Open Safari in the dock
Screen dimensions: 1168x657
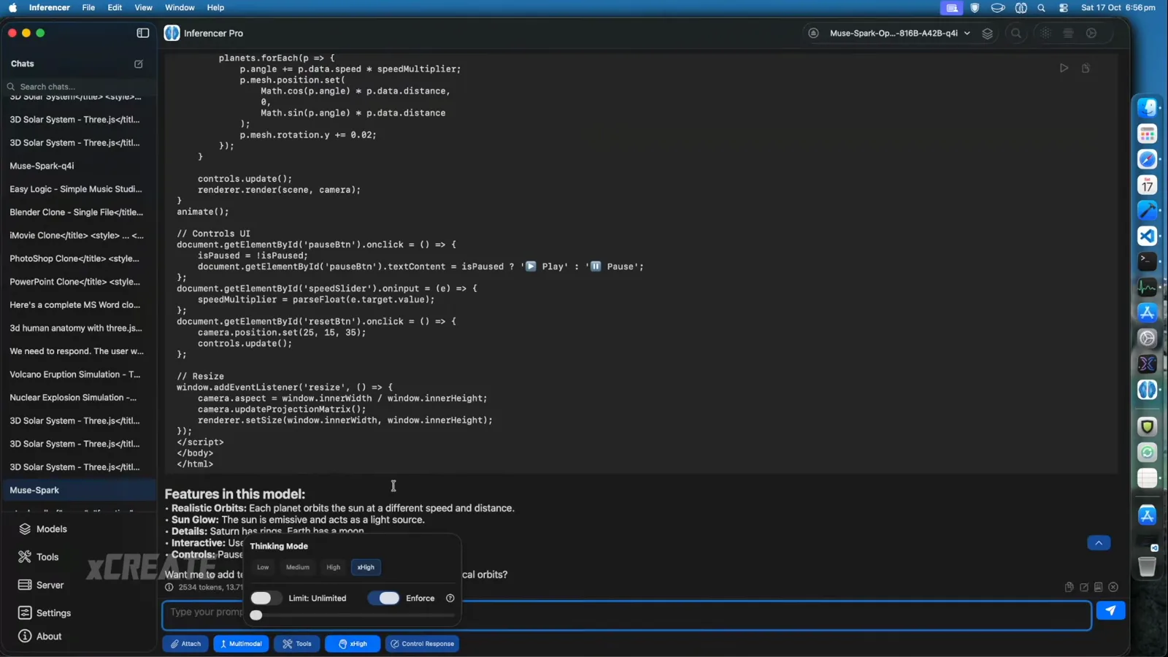coord(1147,159)
